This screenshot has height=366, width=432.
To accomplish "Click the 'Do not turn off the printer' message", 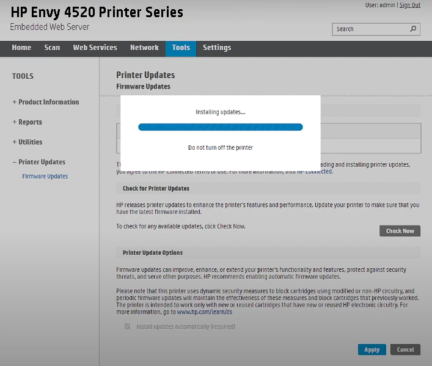I will click(x=221, y=147).
